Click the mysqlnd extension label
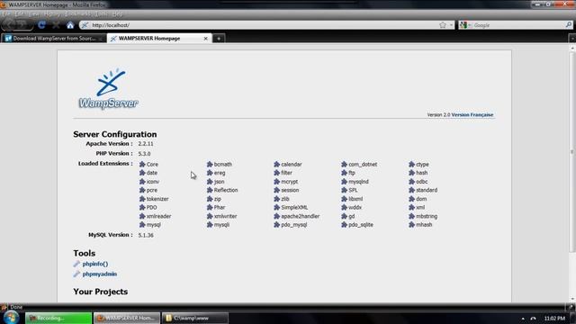Image resolution: width=576 pixels, height=324 pixels. click(358, 182)
